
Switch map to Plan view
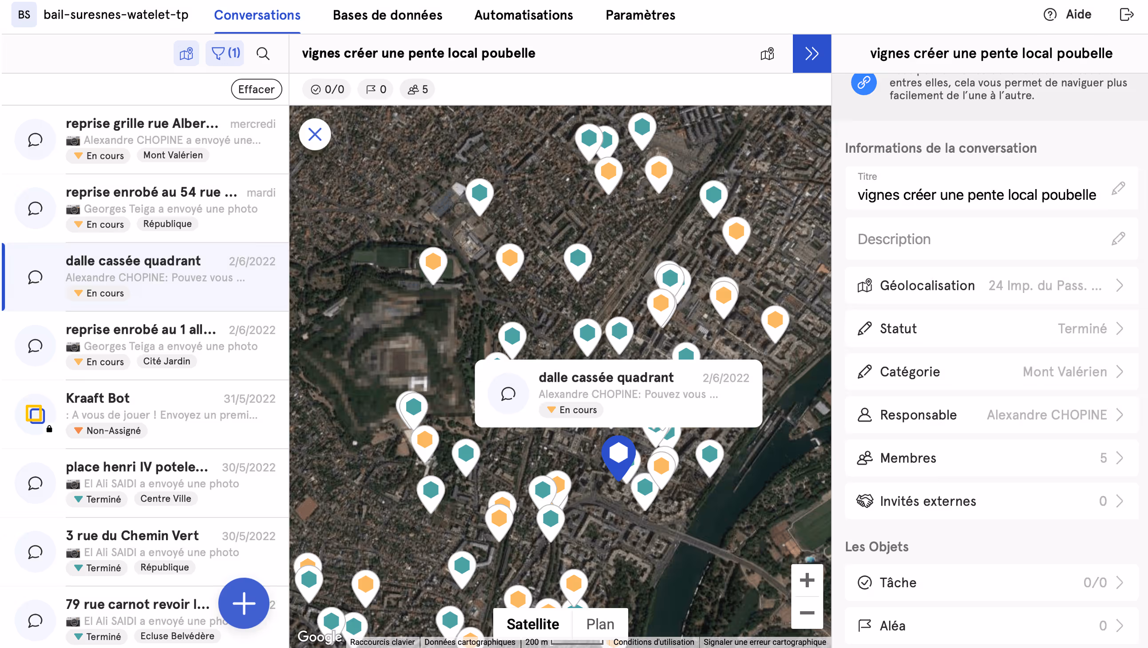tap(600, 624)
